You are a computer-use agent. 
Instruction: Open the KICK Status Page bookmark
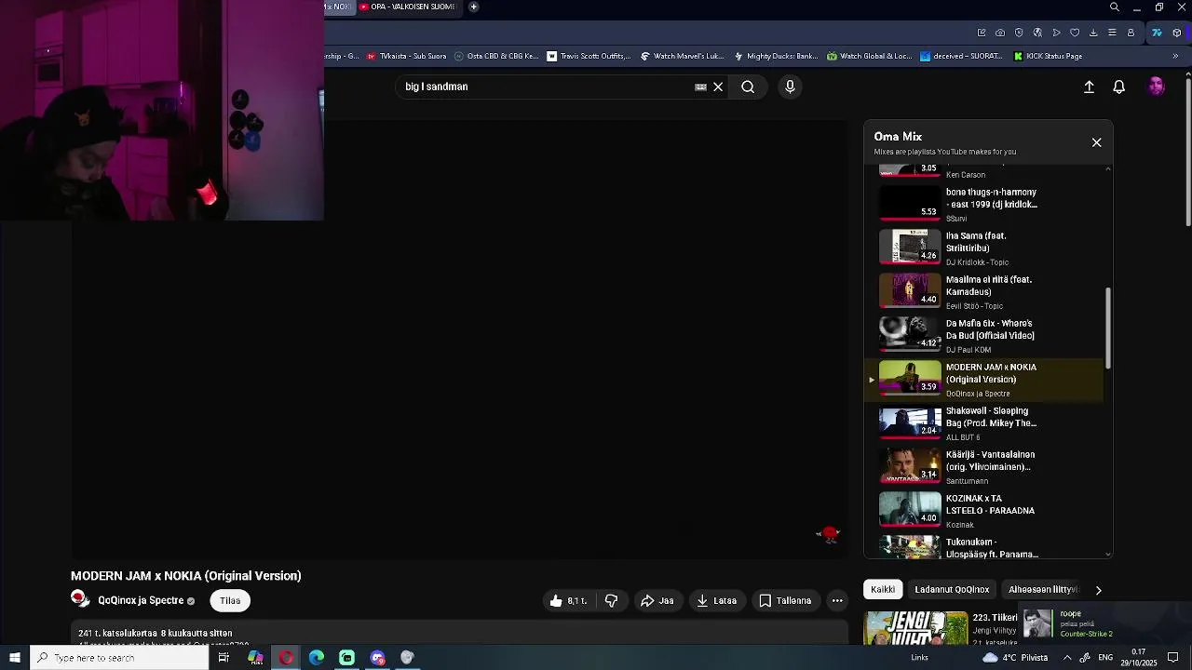coord(1048,56)
